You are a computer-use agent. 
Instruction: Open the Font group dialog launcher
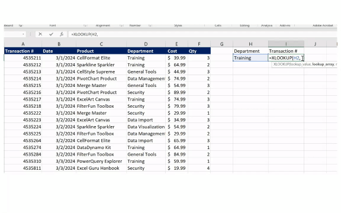coord(85,25)
